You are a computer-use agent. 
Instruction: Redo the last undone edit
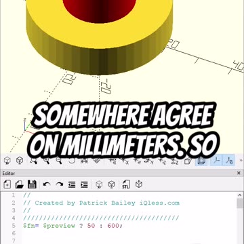[x=60, y=184]
